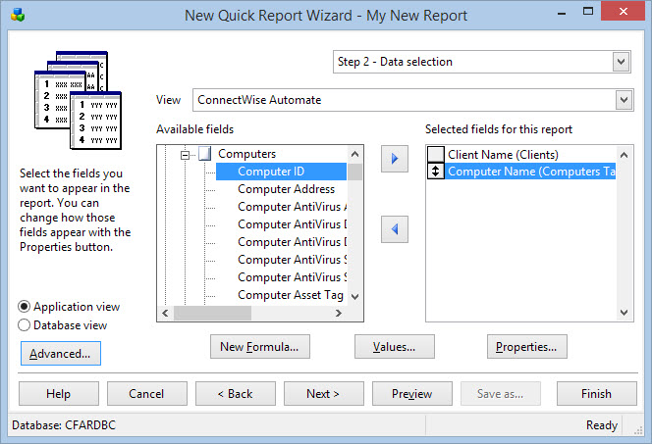
Task: Open the Step 2 - Data selection dropdown
Action: coord(621,62)
